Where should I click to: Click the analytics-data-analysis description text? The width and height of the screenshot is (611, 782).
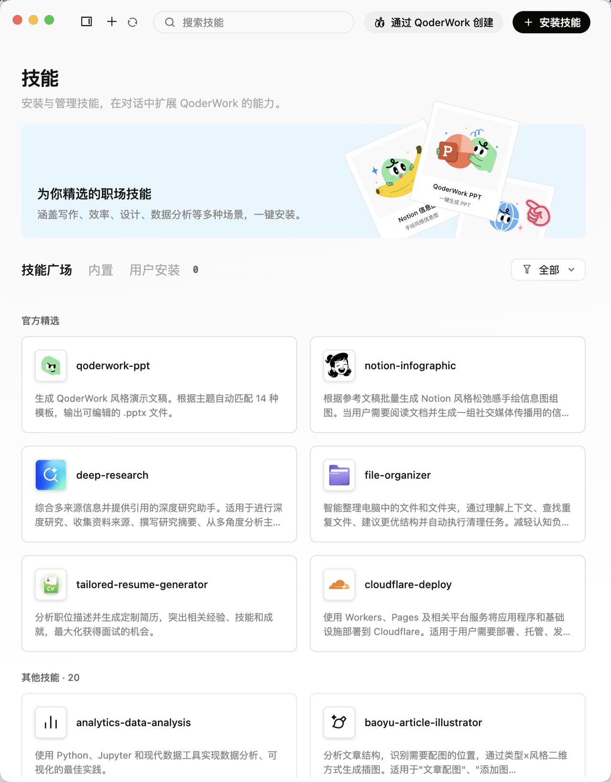156,762
